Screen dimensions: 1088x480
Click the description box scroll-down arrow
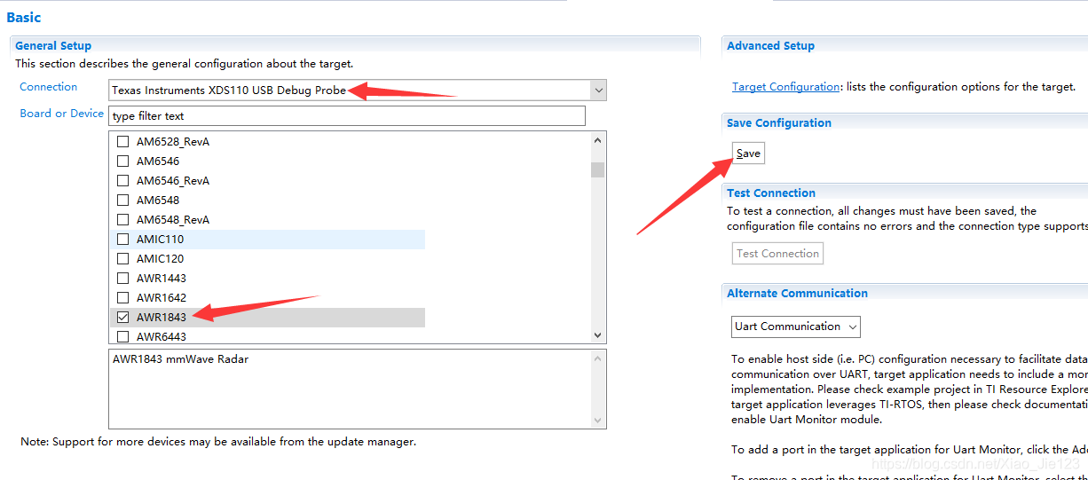598,421
